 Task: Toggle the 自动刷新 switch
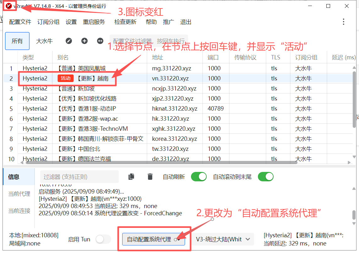[199, 177]
